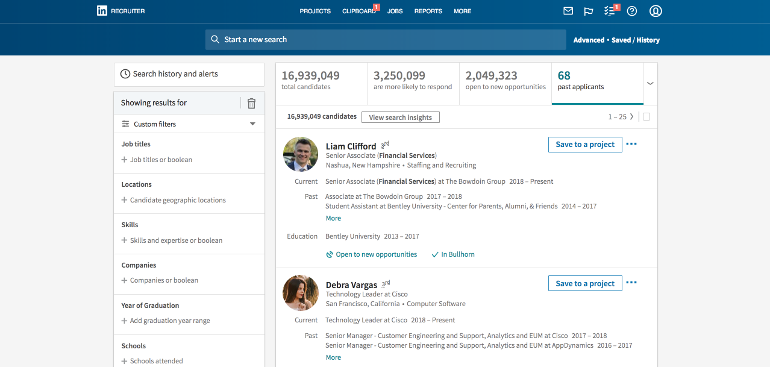The width and height of the screenshot is (770, 367).
Task: Open the help question mark icon
Action: click(x=632, y=11)
